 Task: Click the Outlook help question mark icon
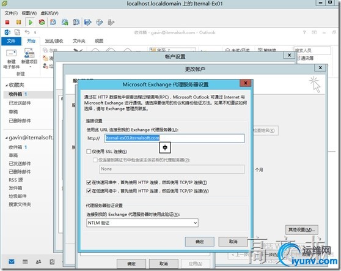click(x=304, y=32)
